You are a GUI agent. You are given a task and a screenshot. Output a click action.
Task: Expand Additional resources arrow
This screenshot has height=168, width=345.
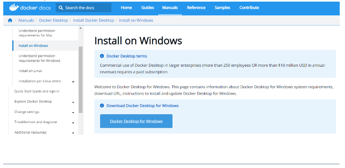(x=73, y=133)
